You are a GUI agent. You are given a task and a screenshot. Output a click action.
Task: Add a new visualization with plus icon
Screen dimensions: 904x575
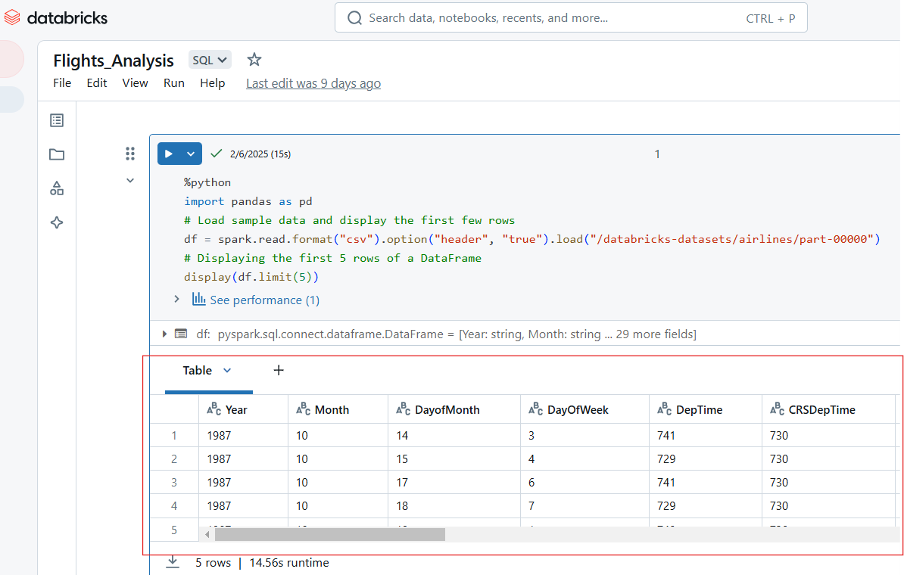(x=279, y=370)
